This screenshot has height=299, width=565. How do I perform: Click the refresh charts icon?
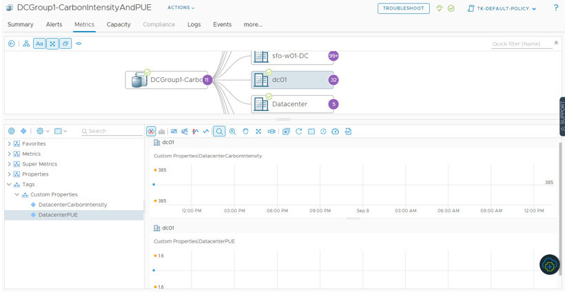[298, 131]
